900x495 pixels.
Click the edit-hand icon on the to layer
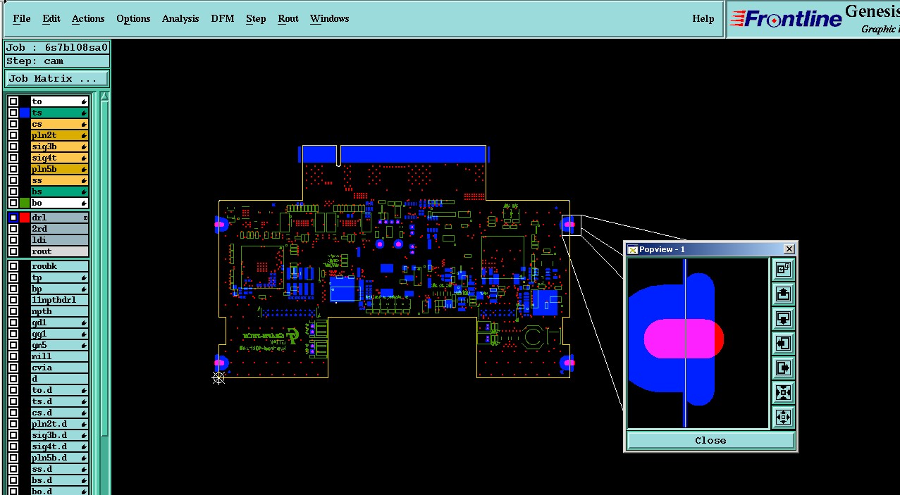[84, 101]
